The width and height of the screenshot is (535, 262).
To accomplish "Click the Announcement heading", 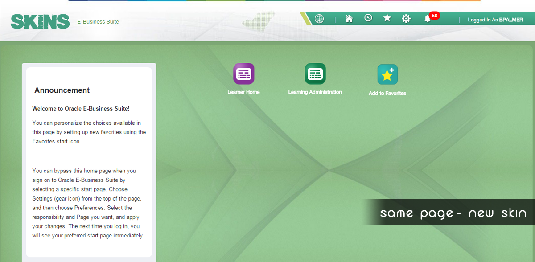I will tap(62, 90).
